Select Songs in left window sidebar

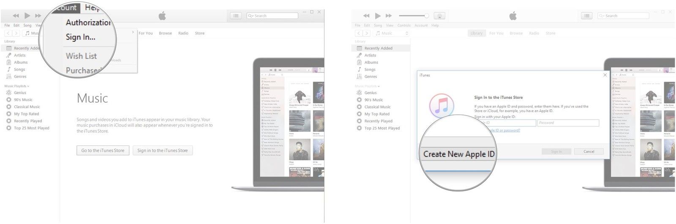pos(19,70)
